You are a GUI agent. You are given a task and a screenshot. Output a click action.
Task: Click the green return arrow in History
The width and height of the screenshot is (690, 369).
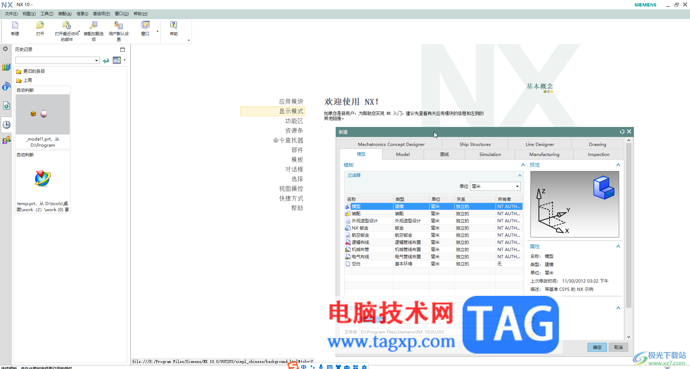pos(106,61)
